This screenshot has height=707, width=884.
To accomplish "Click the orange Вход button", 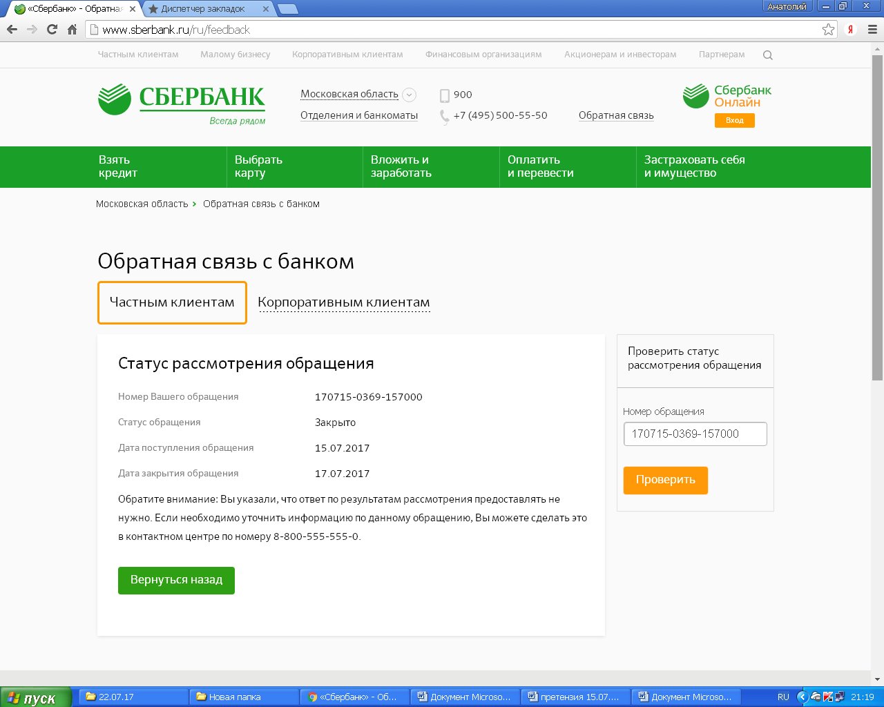I will (735, 120).
